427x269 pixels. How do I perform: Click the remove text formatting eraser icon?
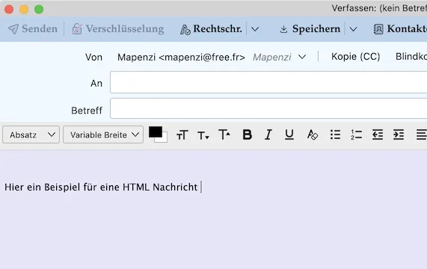pos(313,134)
